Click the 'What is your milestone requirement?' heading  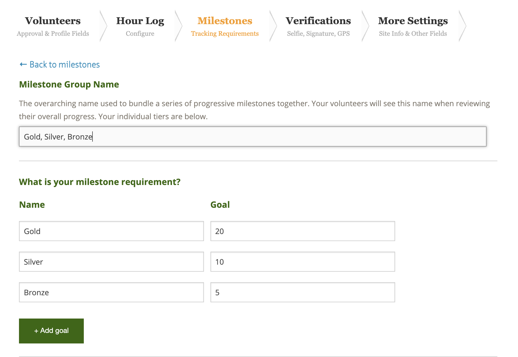100,182
